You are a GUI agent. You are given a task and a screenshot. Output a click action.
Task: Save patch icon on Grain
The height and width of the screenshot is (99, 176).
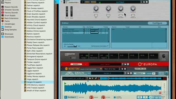pos(131,73)
